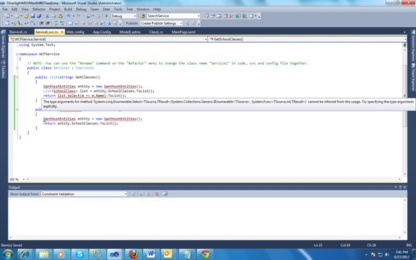Open the Build menu
The width and height of the screenshot is (416, 260).
tap(68, 9)
